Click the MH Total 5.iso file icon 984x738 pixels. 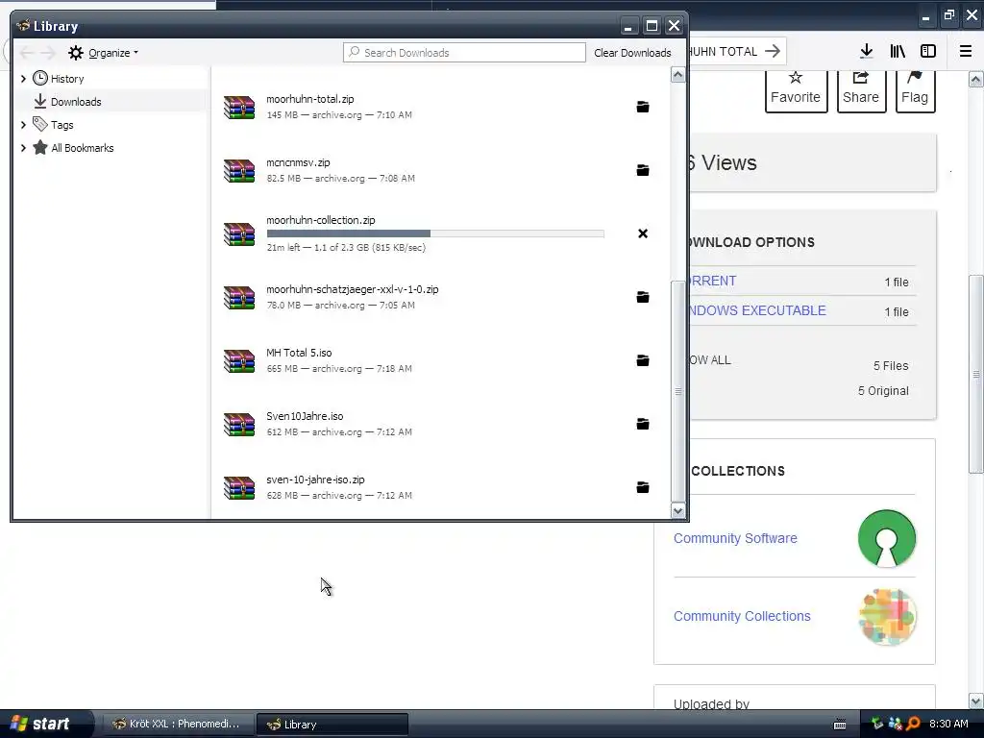[x=239, y=360]
